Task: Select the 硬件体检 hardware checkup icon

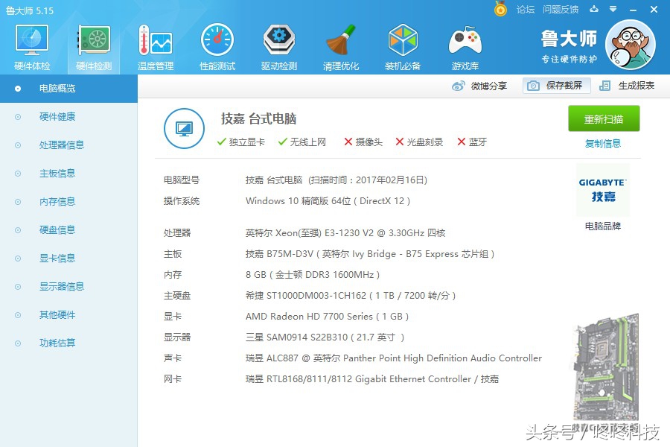Action: pos(31,45)
